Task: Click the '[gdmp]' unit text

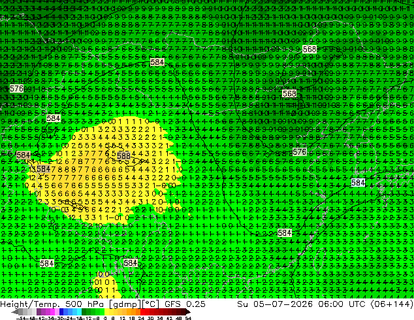Action: tap(124, 304)
